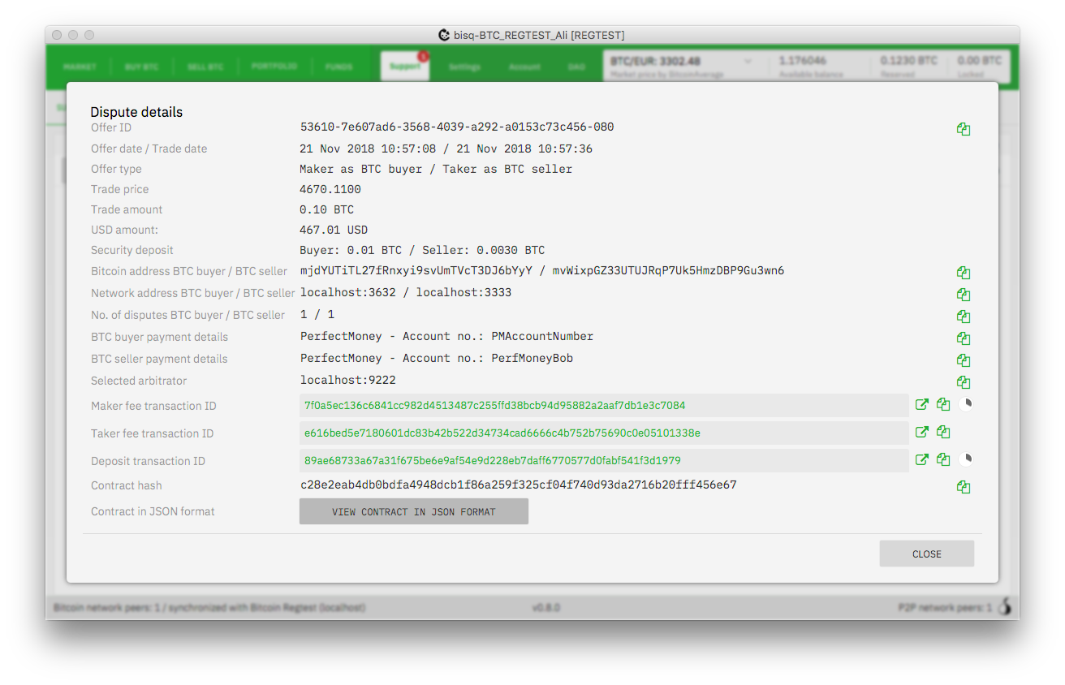Viewport: 1065px width, 685px height.
Task: Click the selected arbitrator localhost:9222 text
Action: click(348, 380)
